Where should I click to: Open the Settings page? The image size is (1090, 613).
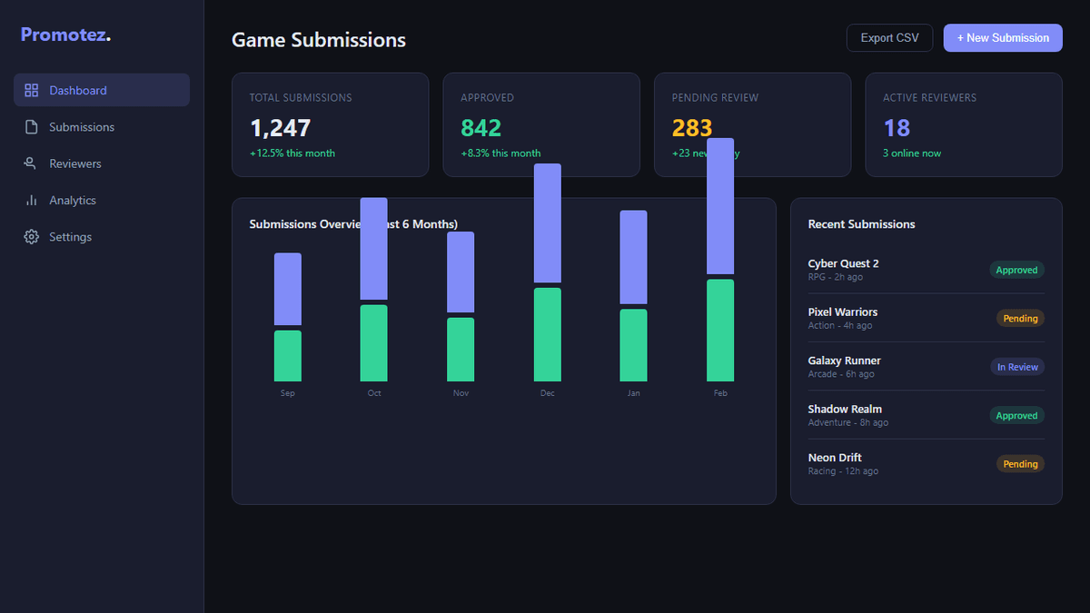tap(102, 237)
